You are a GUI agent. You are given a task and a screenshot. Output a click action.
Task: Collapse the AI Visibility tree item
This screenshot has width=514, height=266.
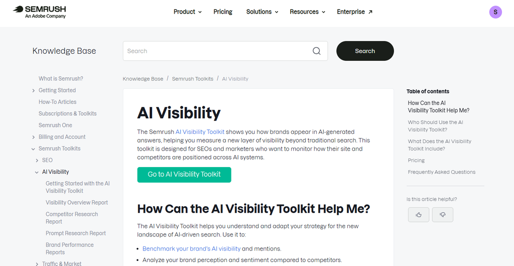(x=37, y=172)
